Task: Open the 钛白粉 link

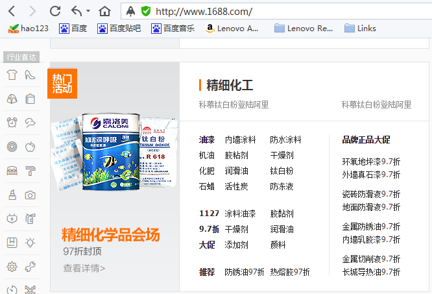Action: [282, 171]
